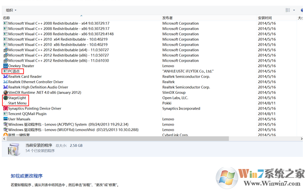Click icon of Visual C++ 2008 x86 9.0.30729.17
The height and width of the screenshot is (190, 308).
tap(6, 28)
